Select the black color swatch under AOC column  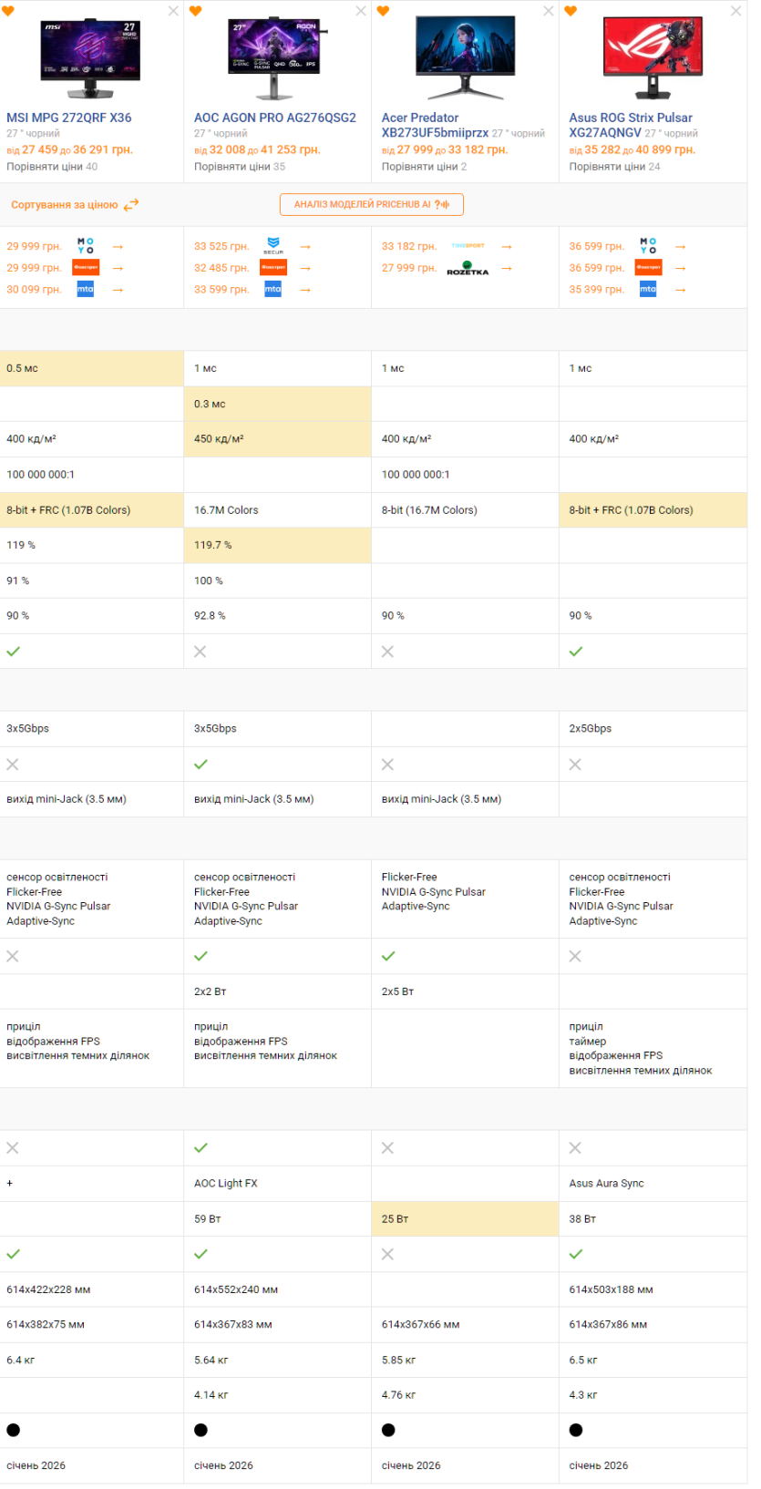[201, 1430]
